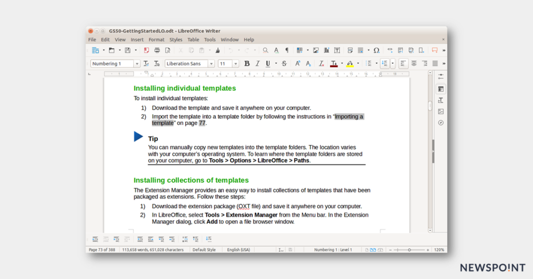Open the Tools menu
Image resolution: width=533 pixels, height=279 pixels.
coord(210,40)
